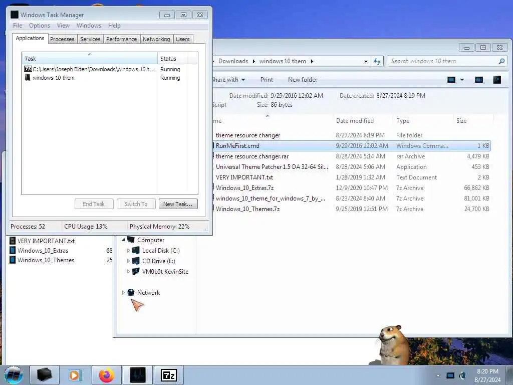Open the Windows Start orb
513x385 pixels.
pos(14,375)
